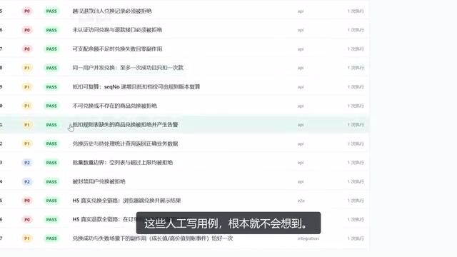Click 'api' type in '越权退款他人兑换记录' row
Image resolution: width=457 pixels, height=257 pixels.
[x=301, y=11]
